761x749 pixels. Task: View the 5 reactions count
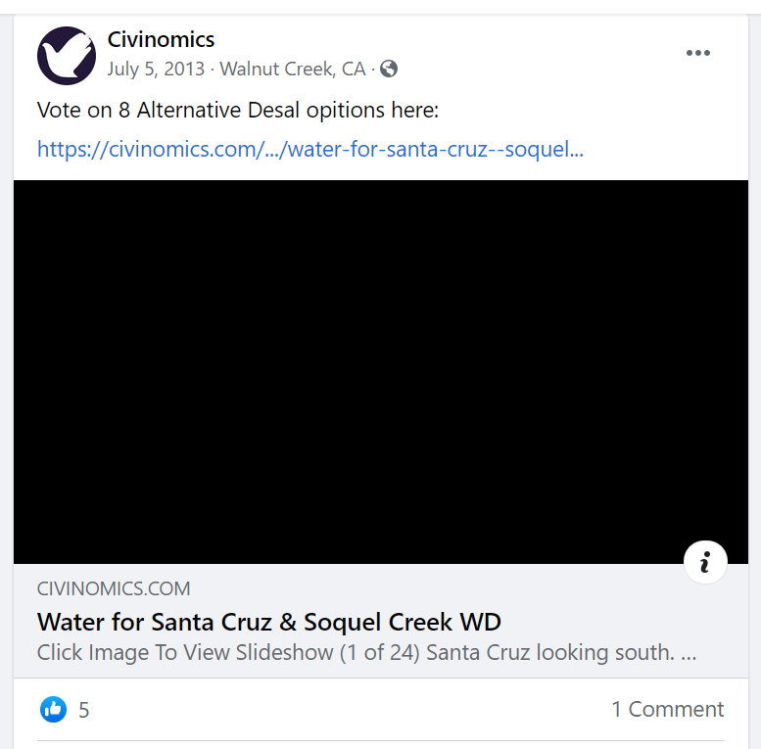point(84,710)
